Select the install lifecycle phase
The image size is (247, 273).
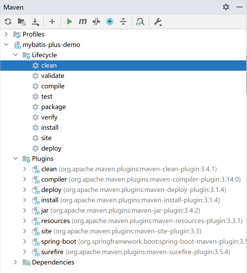50,128
